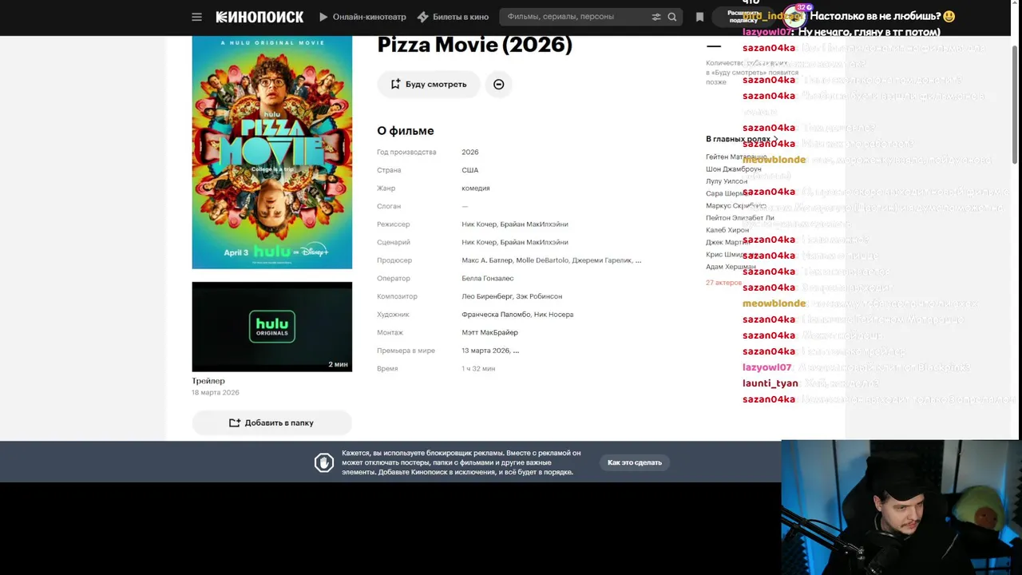Open artist Ник Носера link

[x=553, y=315]
